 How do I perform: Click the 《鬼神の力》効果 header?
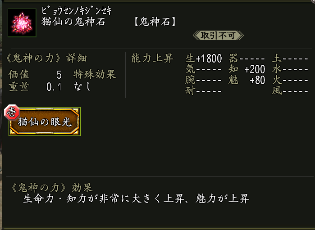(53, 187)
